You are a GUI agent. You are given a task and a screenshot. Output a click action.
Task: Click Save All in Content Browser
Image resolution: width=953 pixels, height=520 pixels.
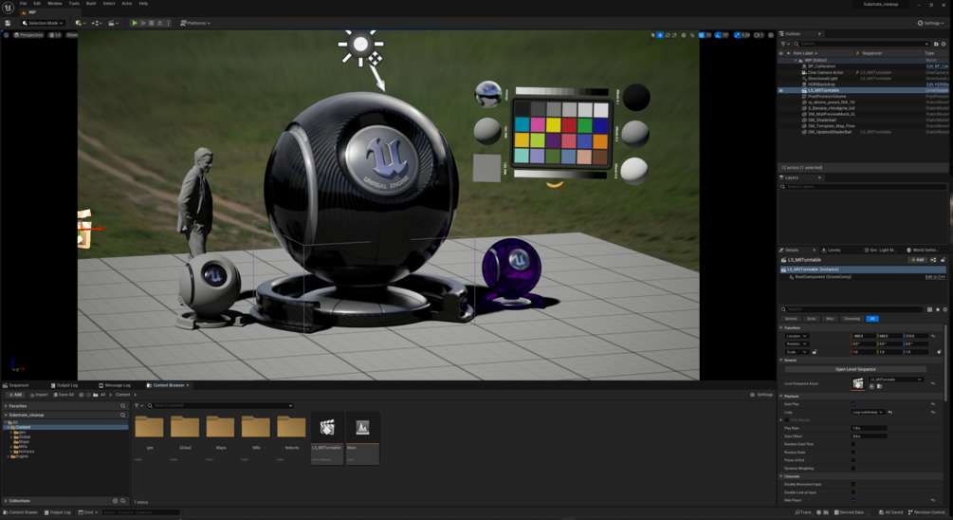pos(64,395)
